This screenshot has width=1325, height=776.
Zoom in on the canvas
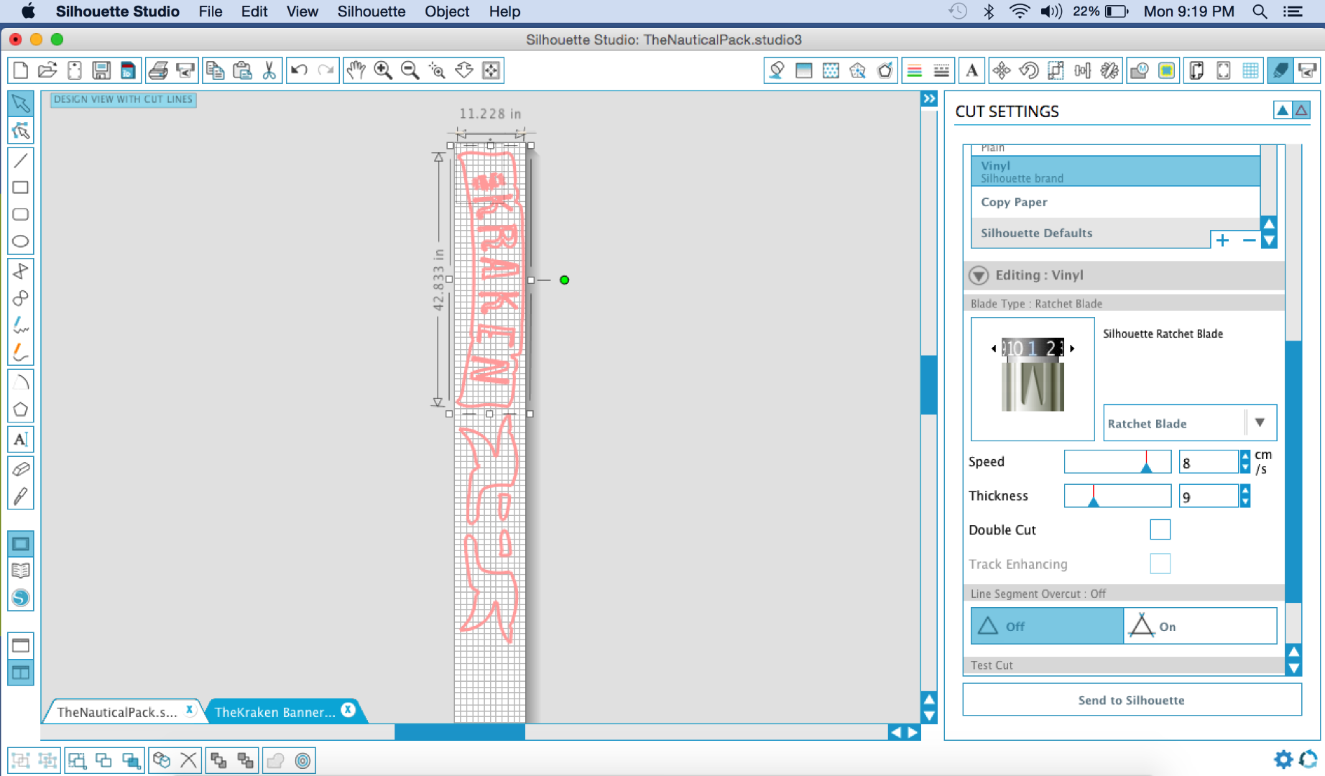click(383, 70)
